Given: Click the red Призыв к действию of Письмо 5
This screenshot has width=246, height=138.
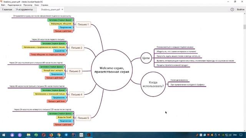Looking at the screenshot, I should 63,125.
